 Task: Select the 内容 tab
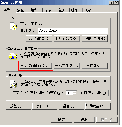click(x=49, y=10)
